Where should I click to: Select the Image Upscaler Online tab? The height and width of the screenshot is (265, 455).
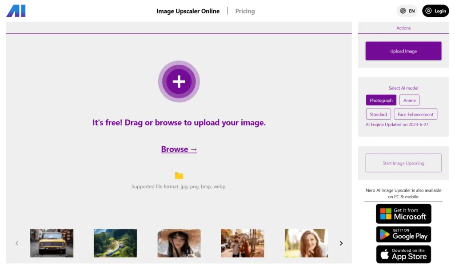[x=188, y=11]
